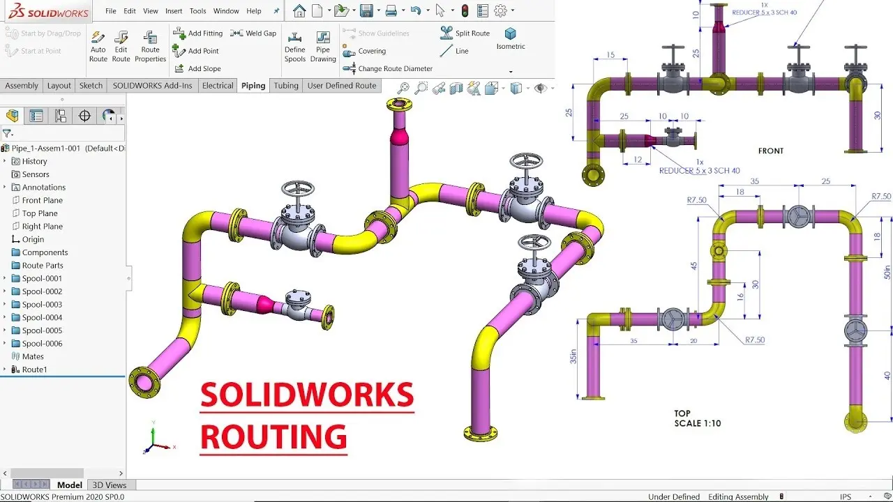Click the Rebuild traffic light icon
Image resolution: width=893 pixels, height=502 pixels.
[465, 10]
